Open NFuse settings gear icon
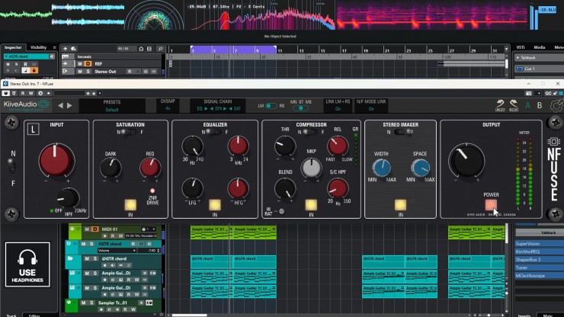Viewport: 564px width, 317px height. click(557, 106)
